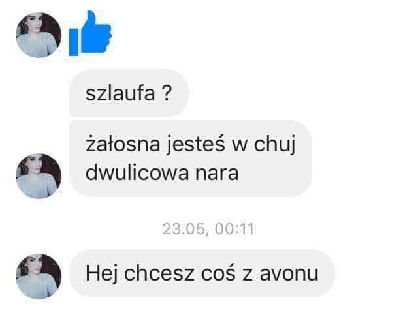Click the question mark after 'szlaufa'

click(x=167, y=93)
